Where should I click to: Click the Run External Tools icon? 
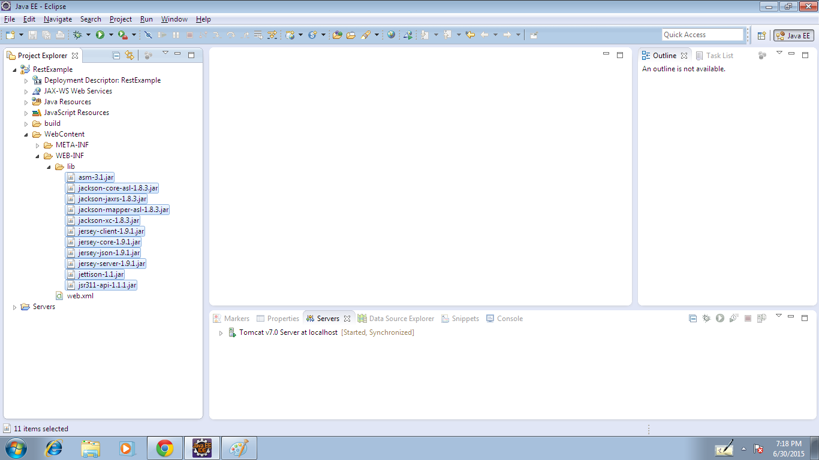pyautogui.click(x=122, y=35)
